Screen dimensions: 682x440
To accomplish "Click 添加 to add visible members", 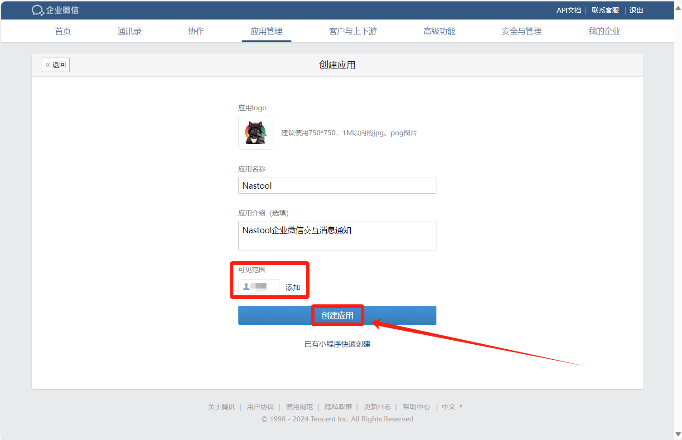I will click(293, 288).
